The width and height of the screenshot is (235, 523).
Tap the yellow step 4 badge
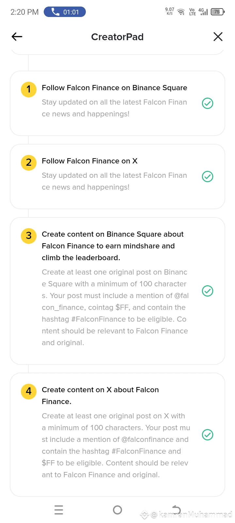(29, 391)
